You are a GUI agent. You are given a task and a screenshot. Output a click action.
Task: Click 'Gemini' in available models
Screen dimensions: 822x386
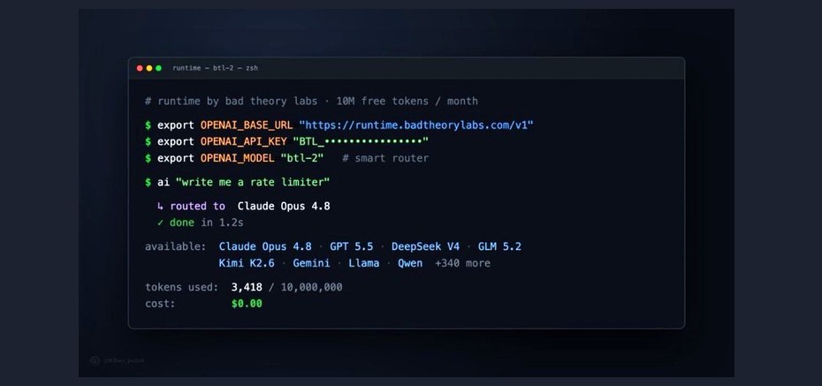tap(311, 263)
